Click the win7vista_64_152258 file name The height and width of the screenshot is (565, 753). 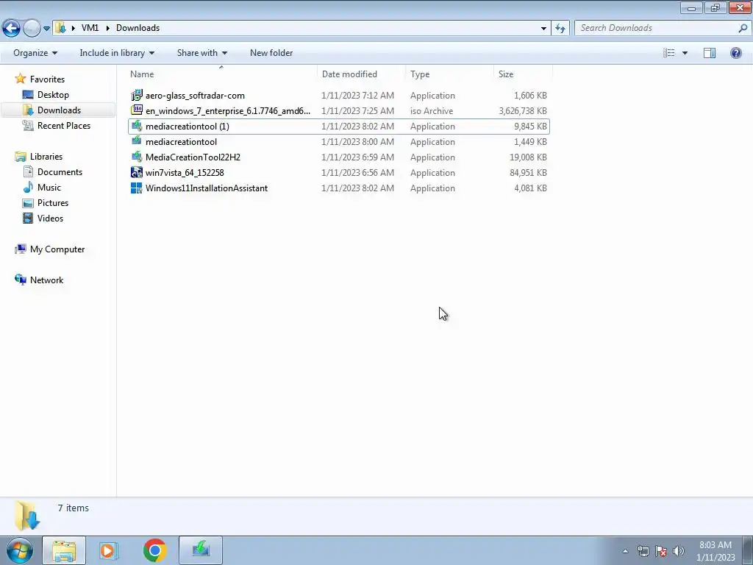point(185,172)
